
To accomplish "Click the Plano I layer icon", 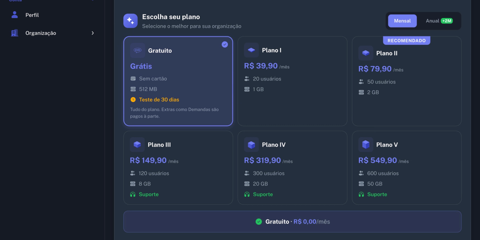I will [252, 50].
